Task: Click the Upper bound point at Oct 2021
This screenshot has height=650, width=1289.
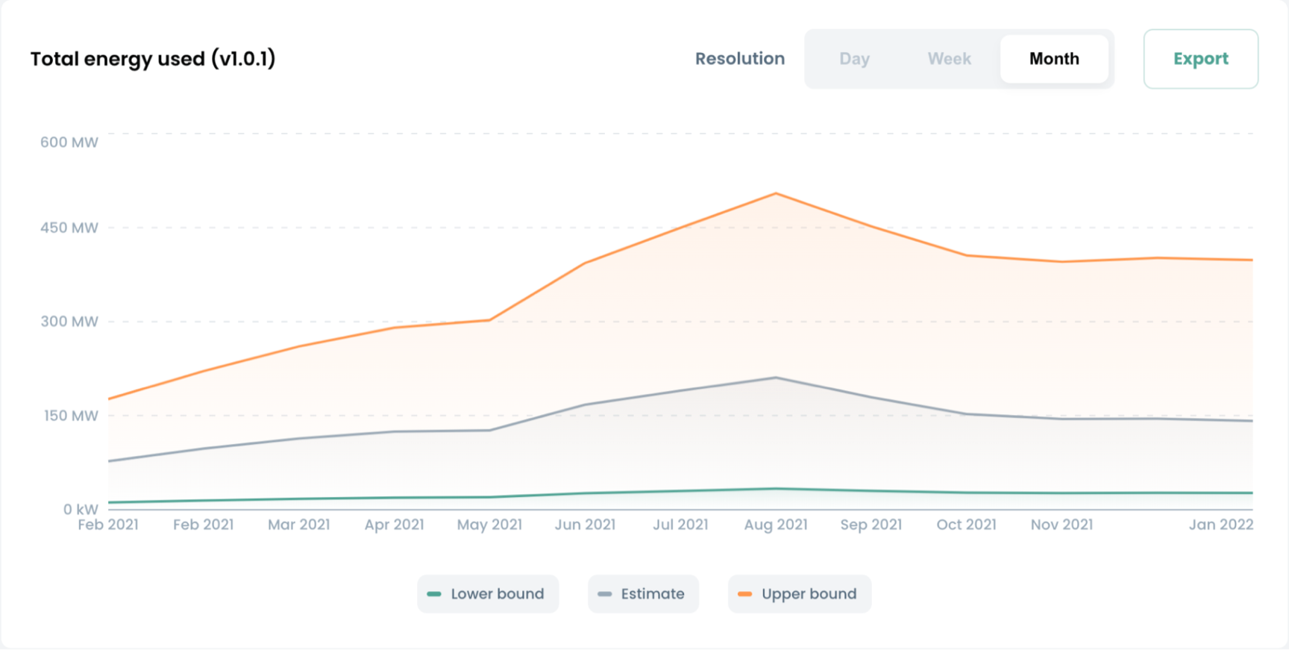Action: [x=967, y=255]
